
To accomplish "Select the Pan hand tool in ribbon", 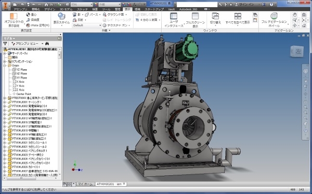I will click(295, 15).
